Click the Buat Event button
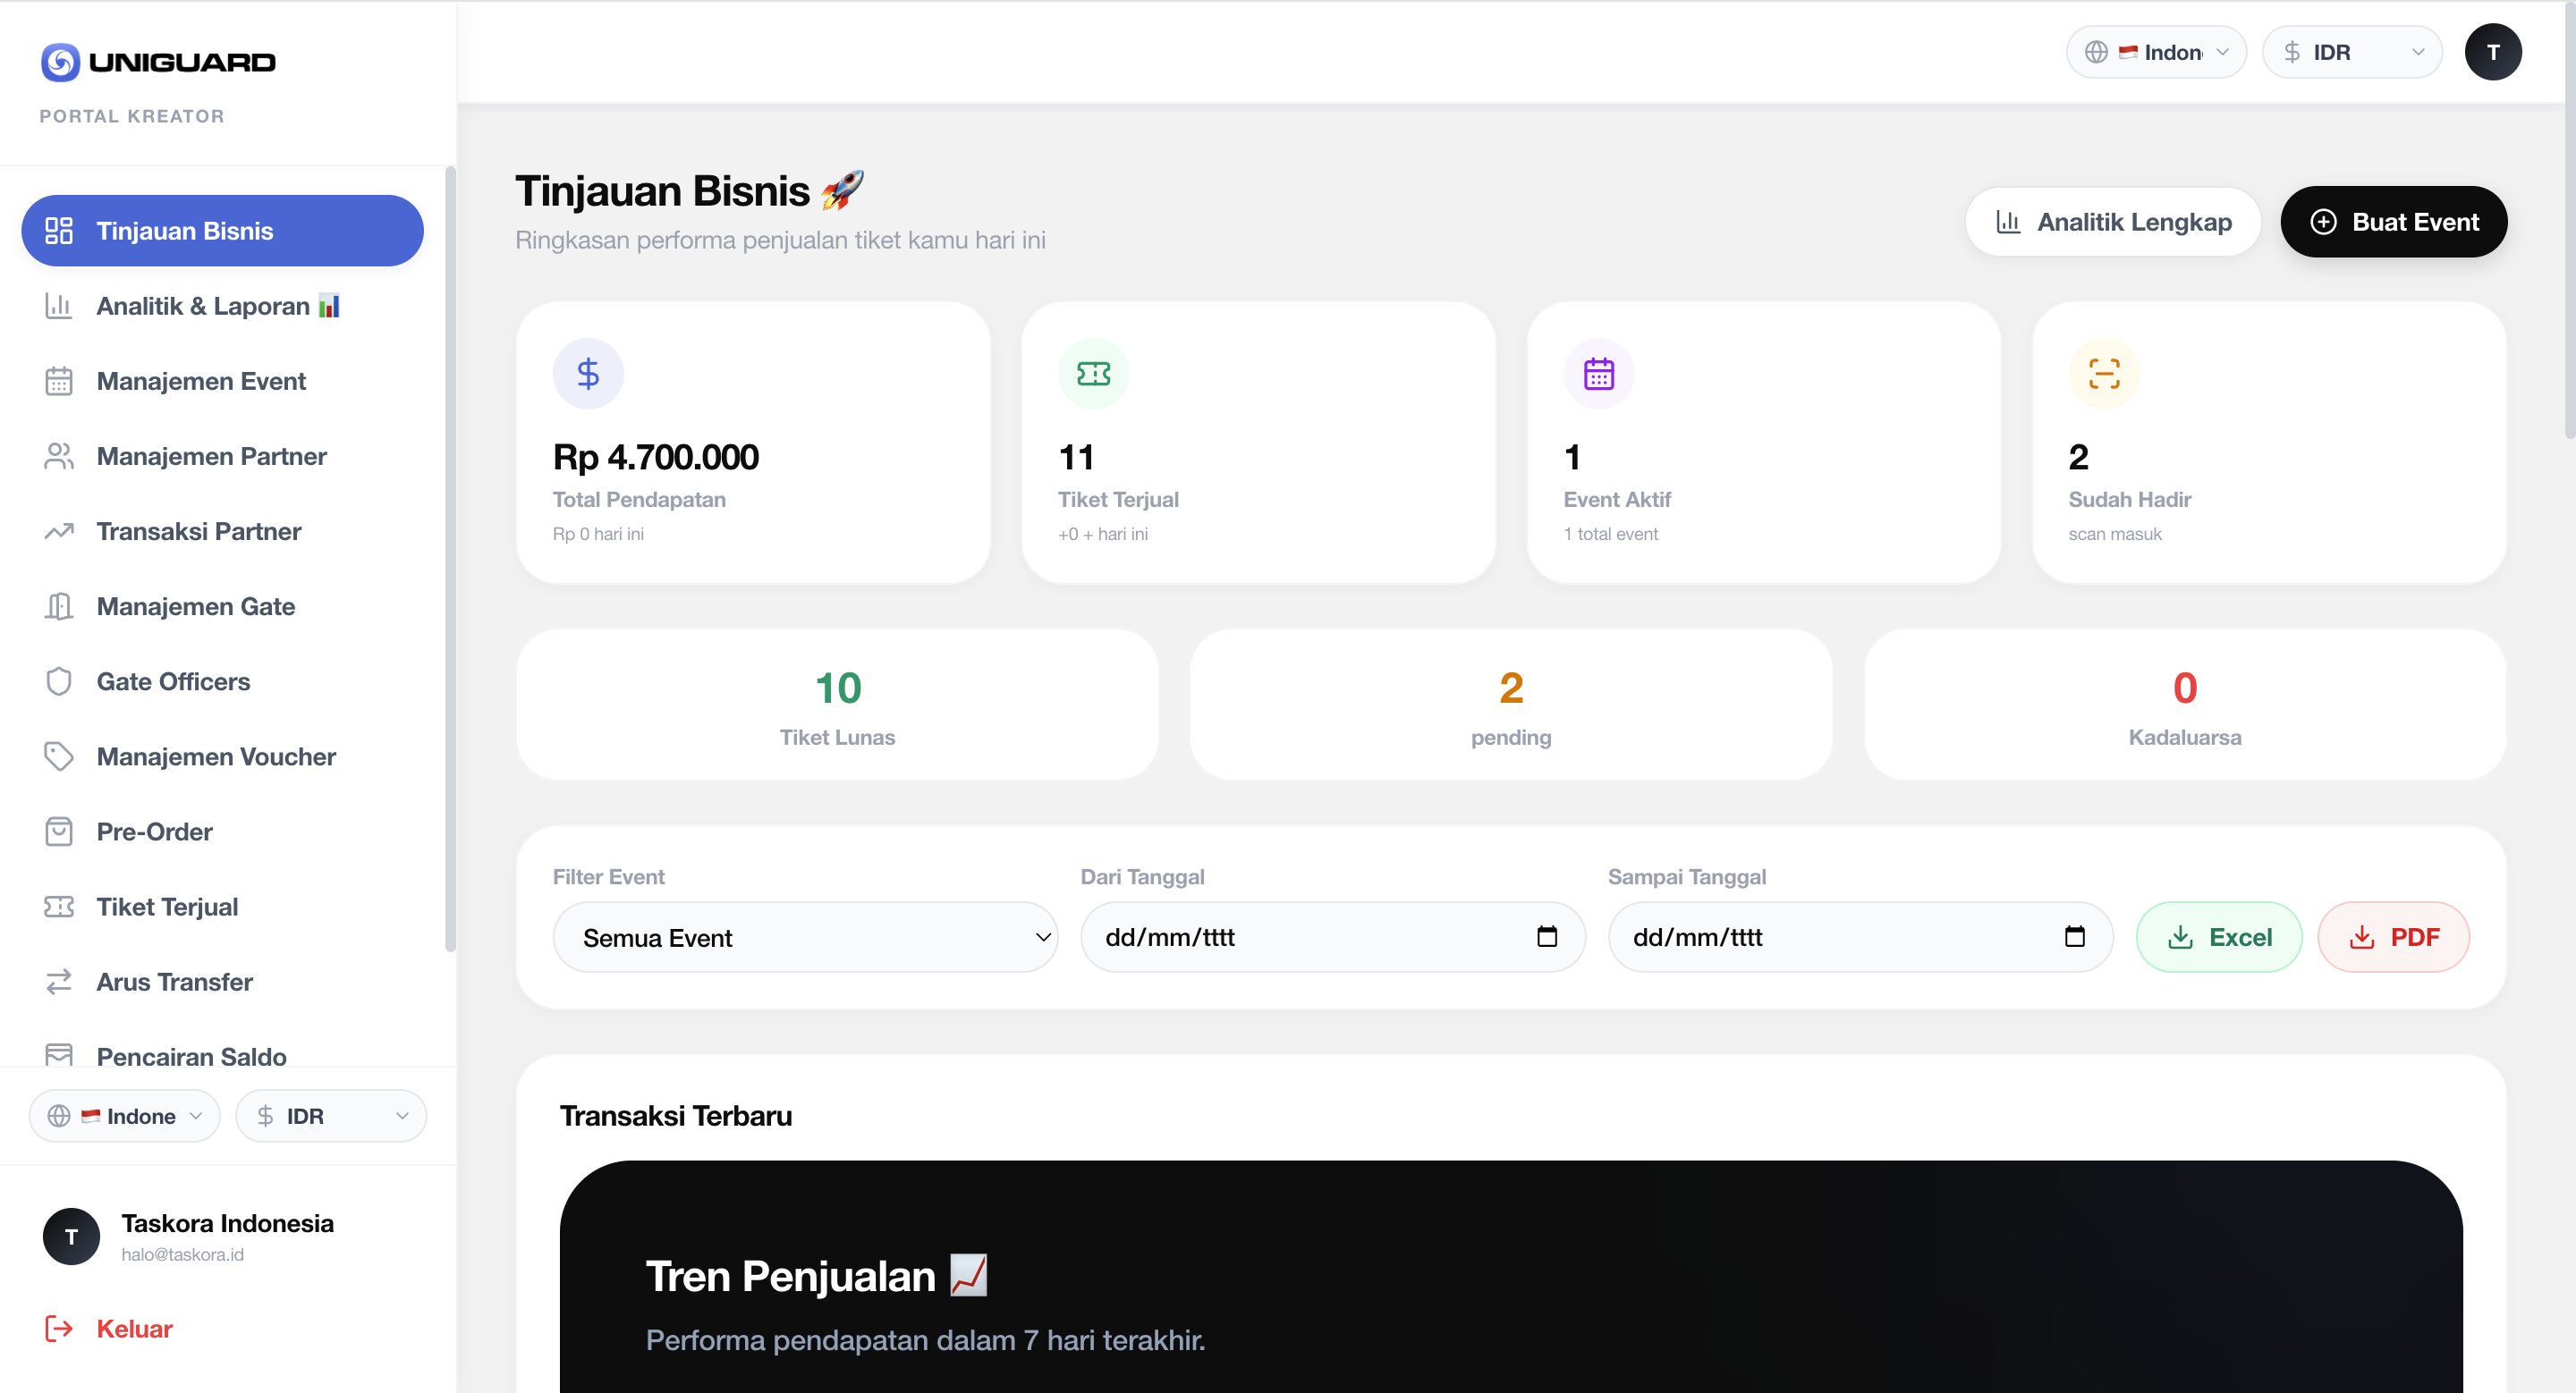Image resolution: width=2576 pixels, height=1393 pixels. click(x=2393, y=221)
